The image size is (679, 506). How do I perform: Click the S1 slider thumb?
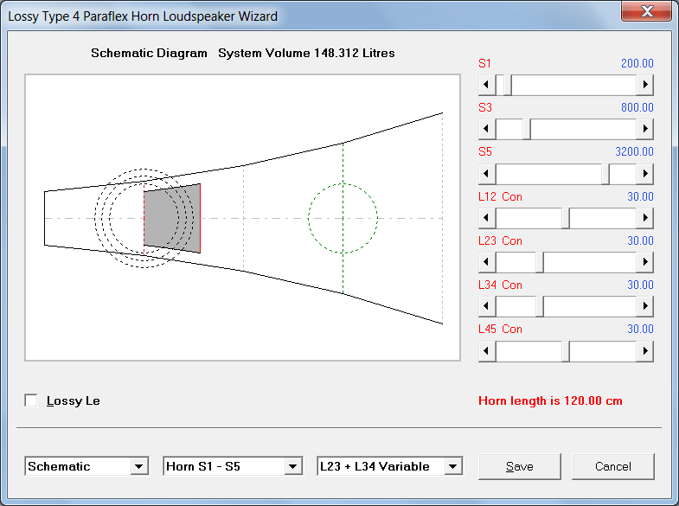pos(508,85)
